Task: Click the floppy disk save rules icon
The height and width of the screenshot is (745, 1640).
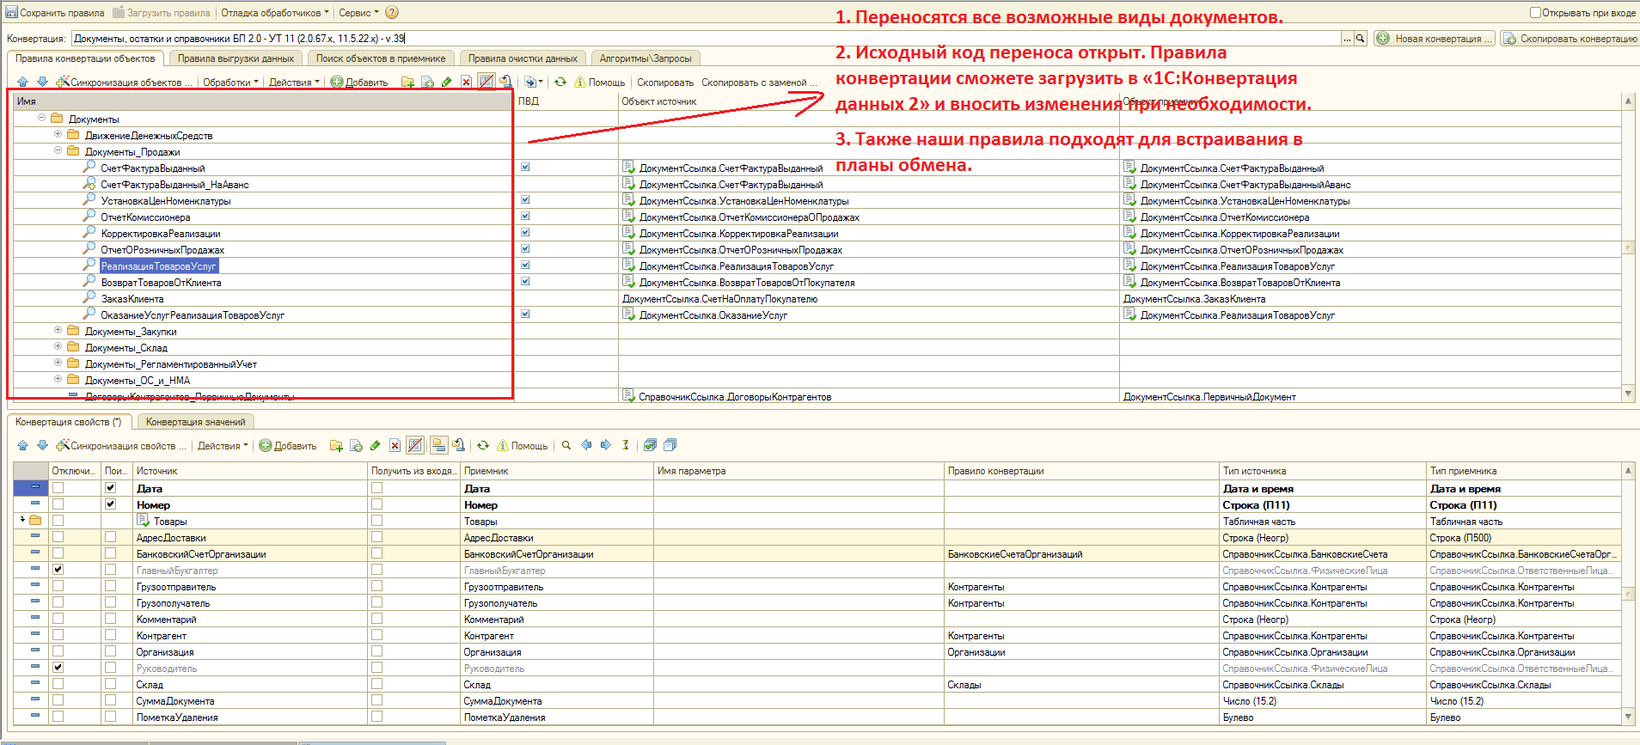Action: tap(11, 13)
